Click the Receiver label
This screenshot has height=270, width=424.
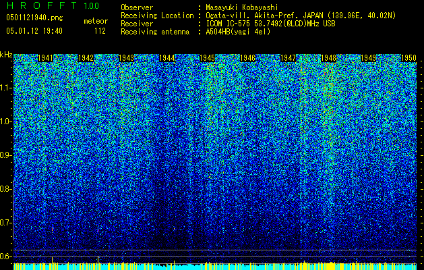tap(137, 24)
